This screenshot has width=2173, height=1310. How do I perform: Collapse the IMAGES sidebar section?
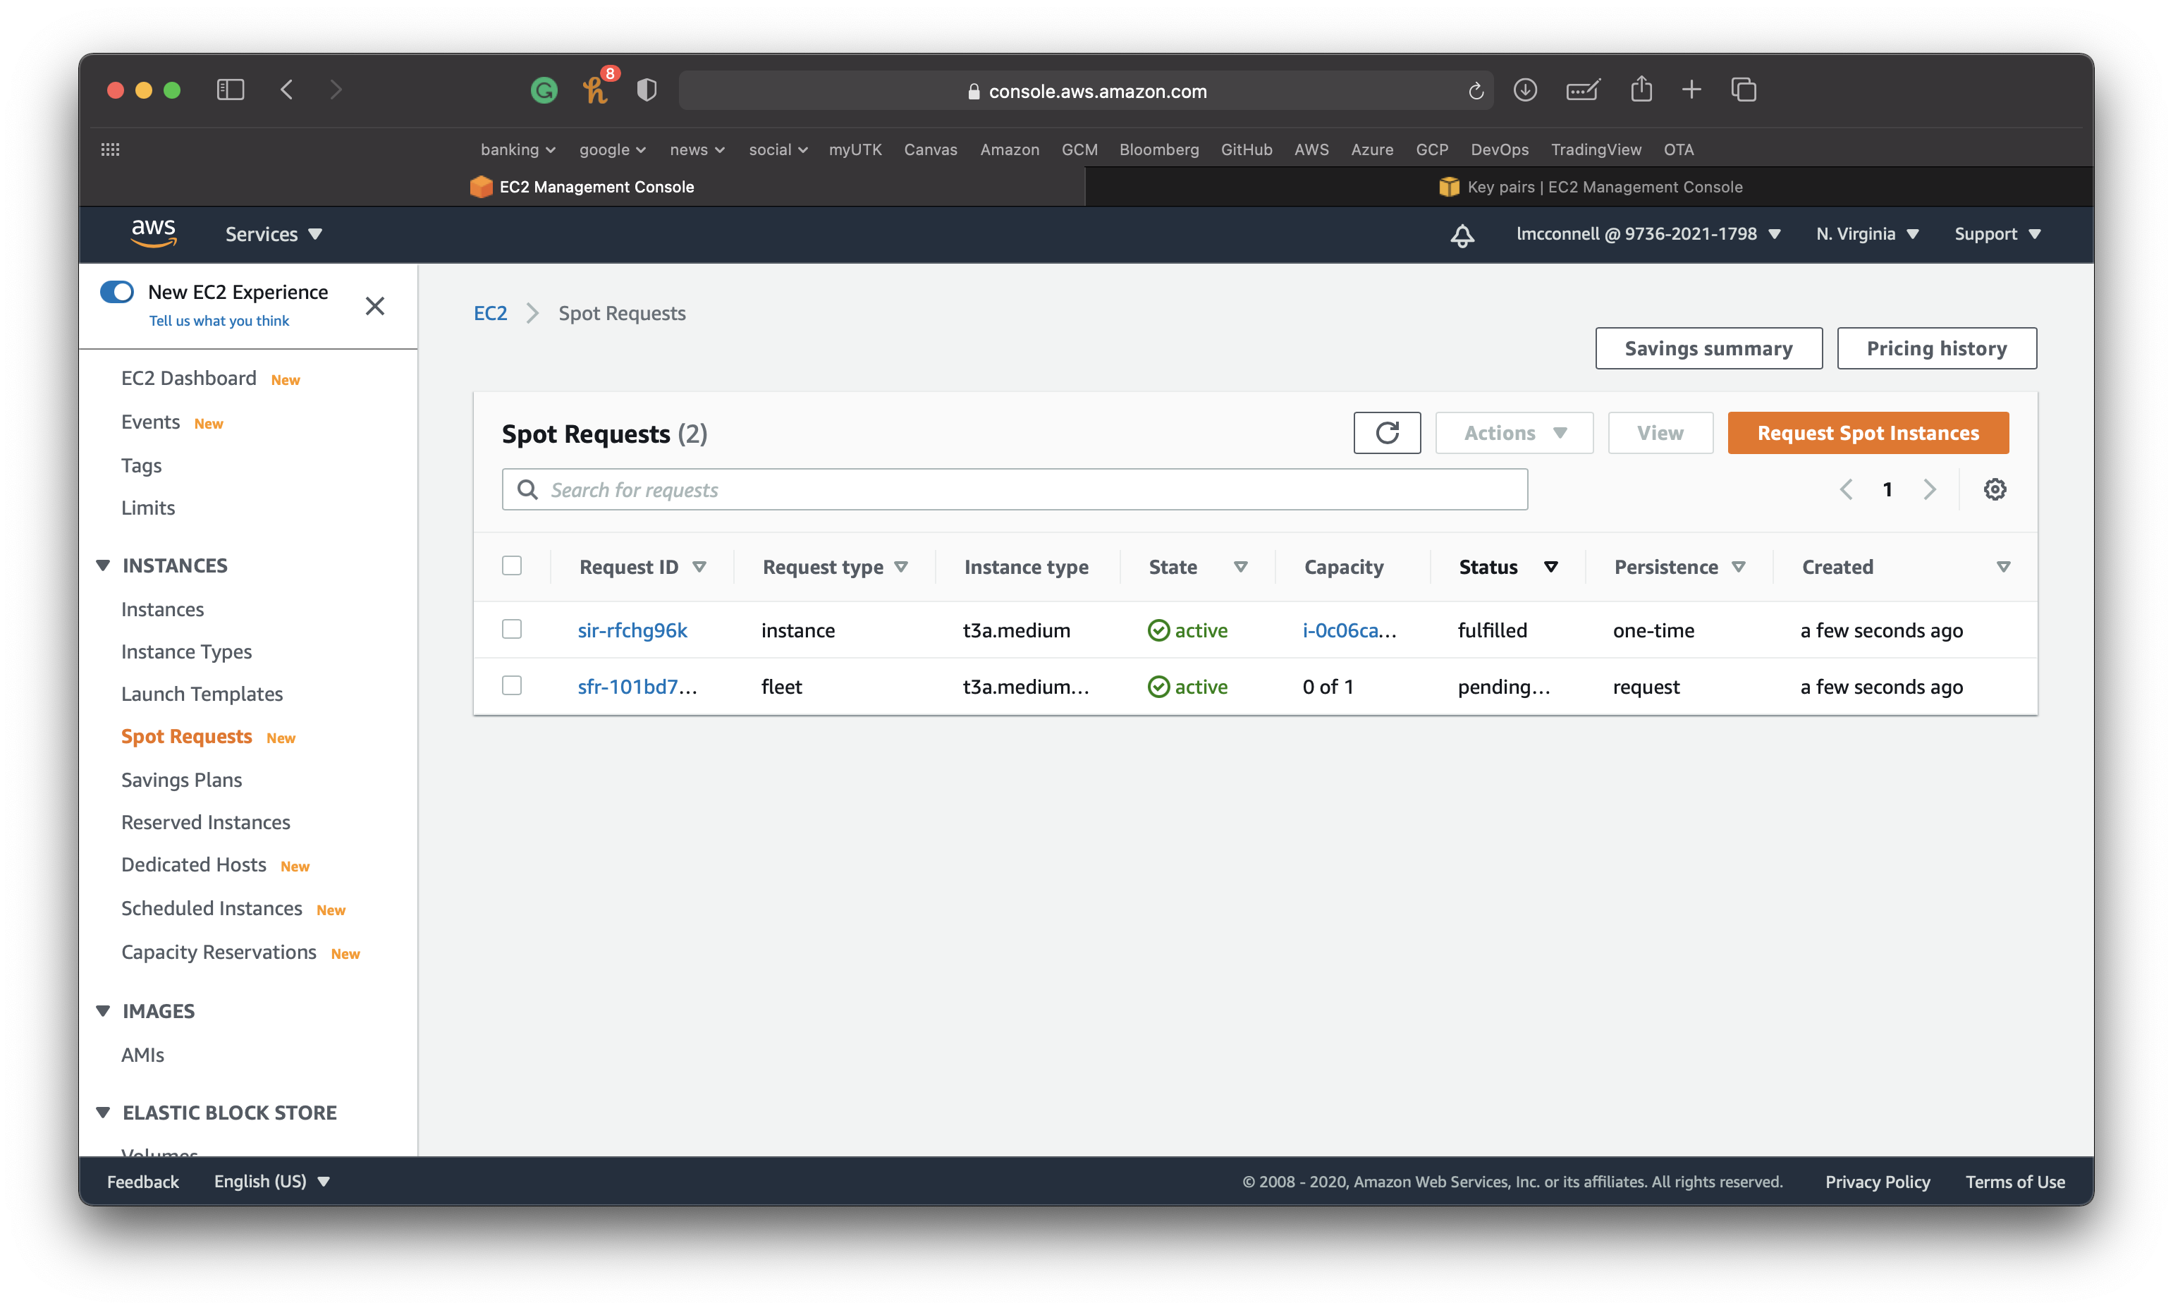pos(103,1011)
